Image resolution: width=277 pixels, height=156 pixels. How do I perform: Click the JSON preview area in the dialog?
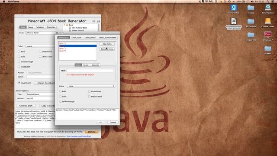(87, 114)
